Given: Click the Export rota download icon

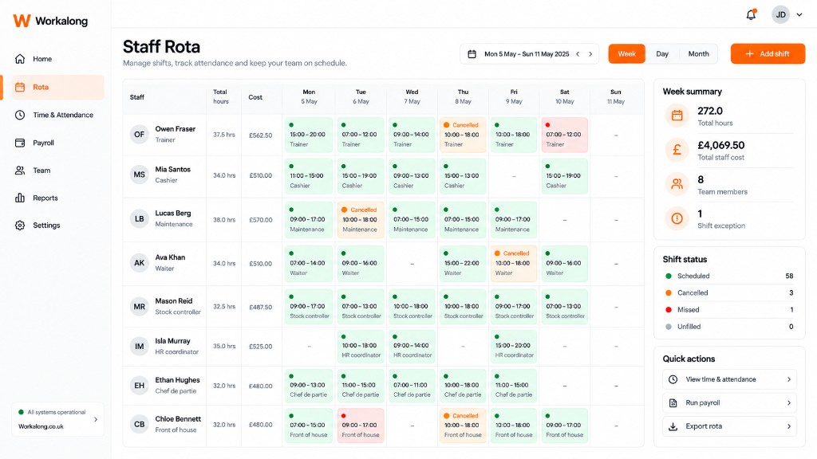Looking at the screenshot, I should (673, 426).
